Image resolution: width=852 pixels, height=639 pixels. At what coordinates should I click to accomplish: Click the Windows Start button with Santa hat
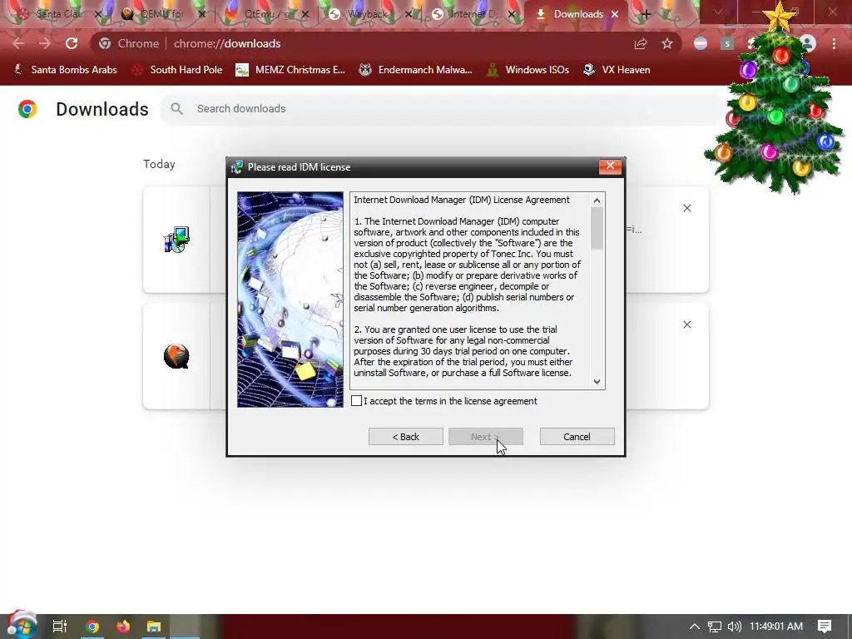tap(22, 626)
